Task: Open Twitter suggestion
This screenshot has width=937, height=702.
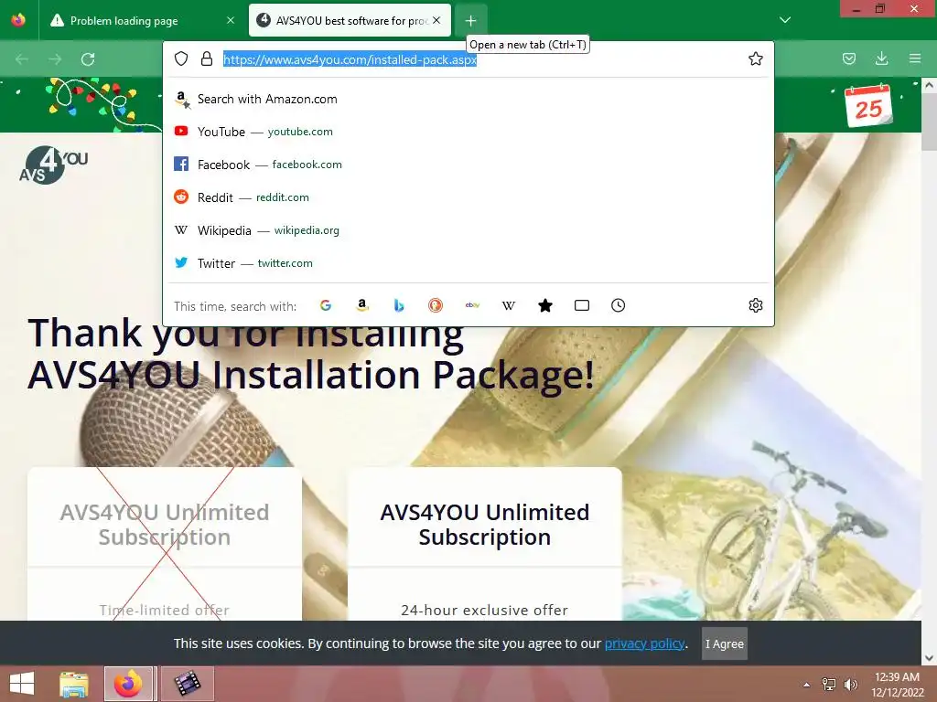Action: (468, 263)
